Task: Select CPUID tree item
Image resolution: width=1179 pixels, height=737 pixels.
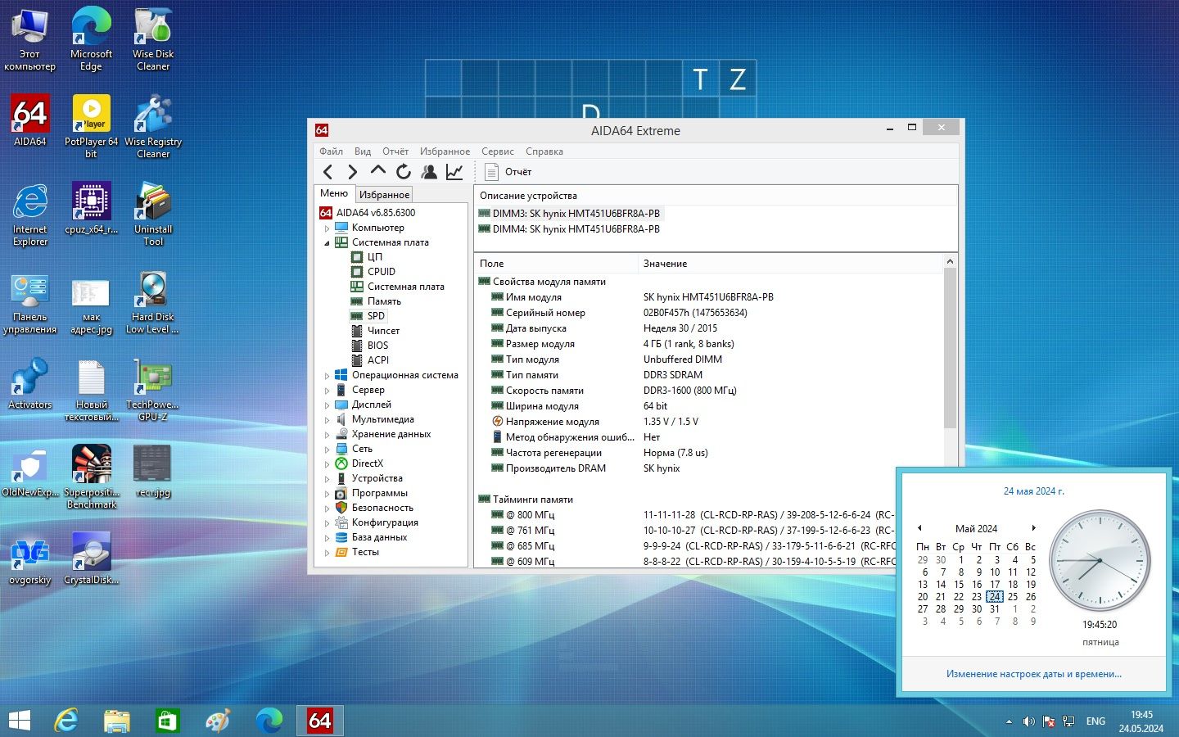Action: 382,272
